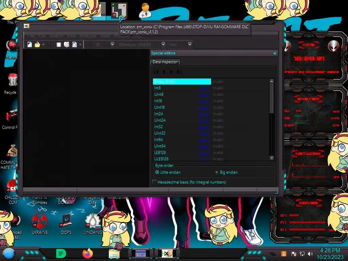Select the UInt32 row

tap(211, 133)
